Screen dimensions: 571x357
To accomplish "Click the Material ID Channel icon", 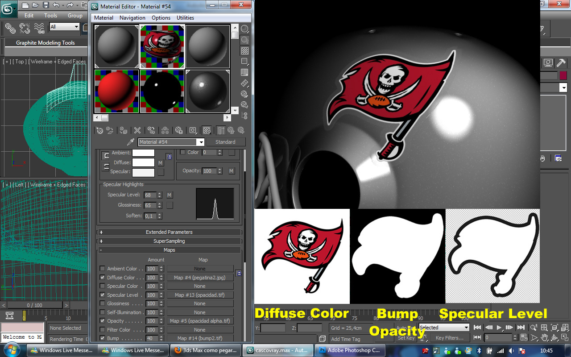I will coord(193,130).
